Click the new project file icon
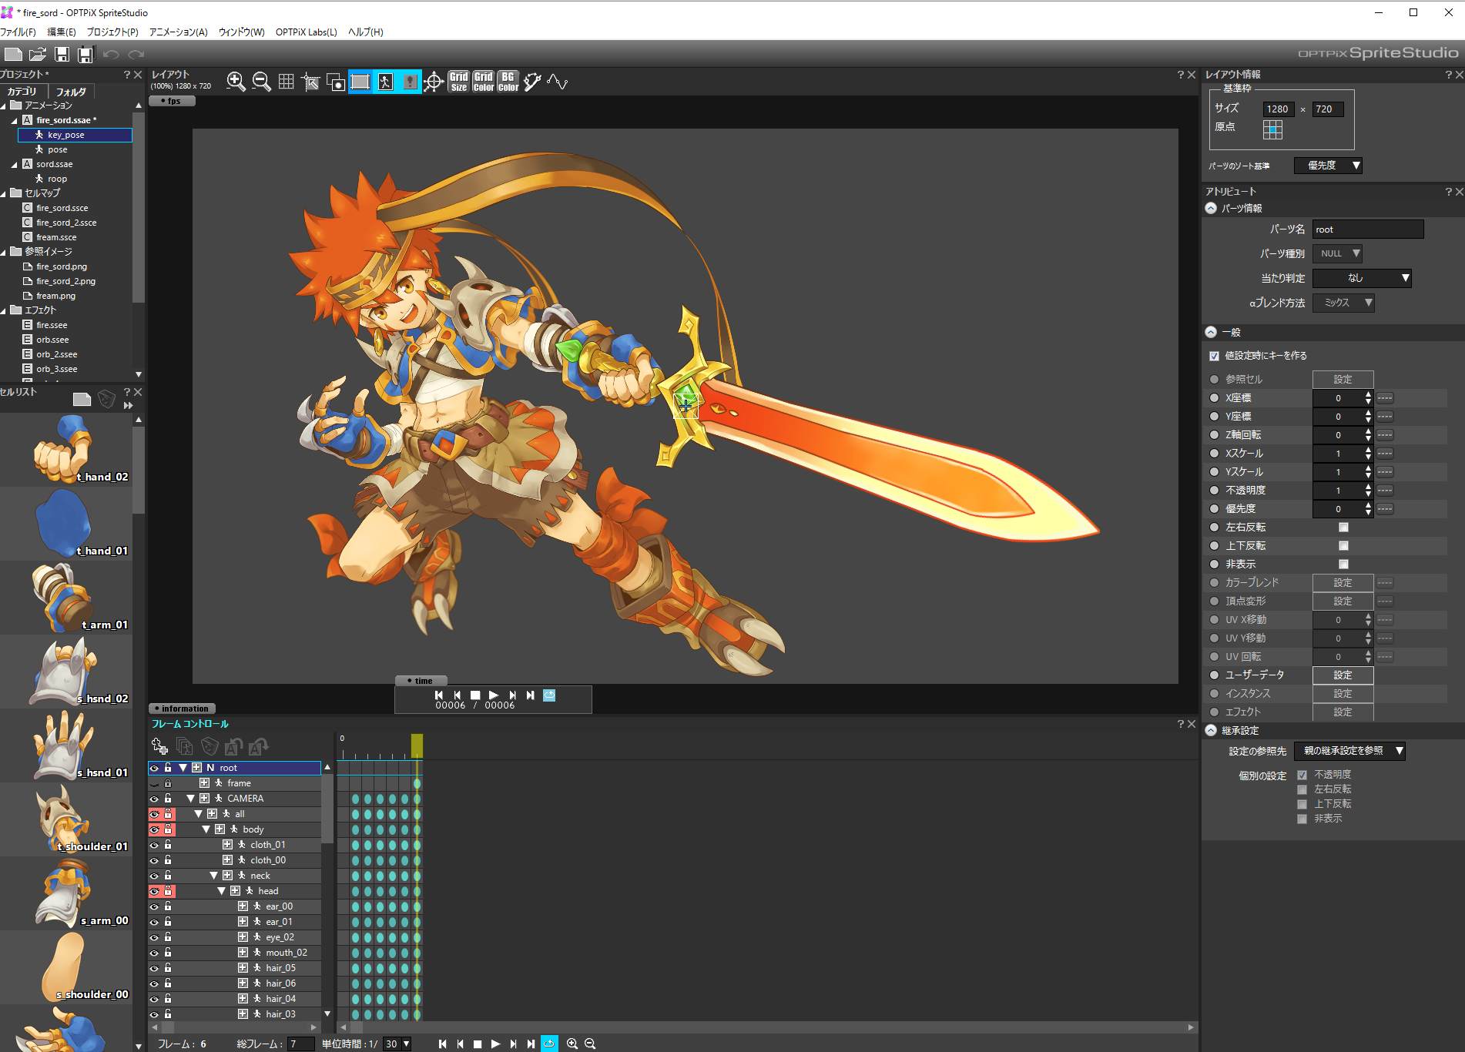The image size is (1465, 1052). [13, 54]
